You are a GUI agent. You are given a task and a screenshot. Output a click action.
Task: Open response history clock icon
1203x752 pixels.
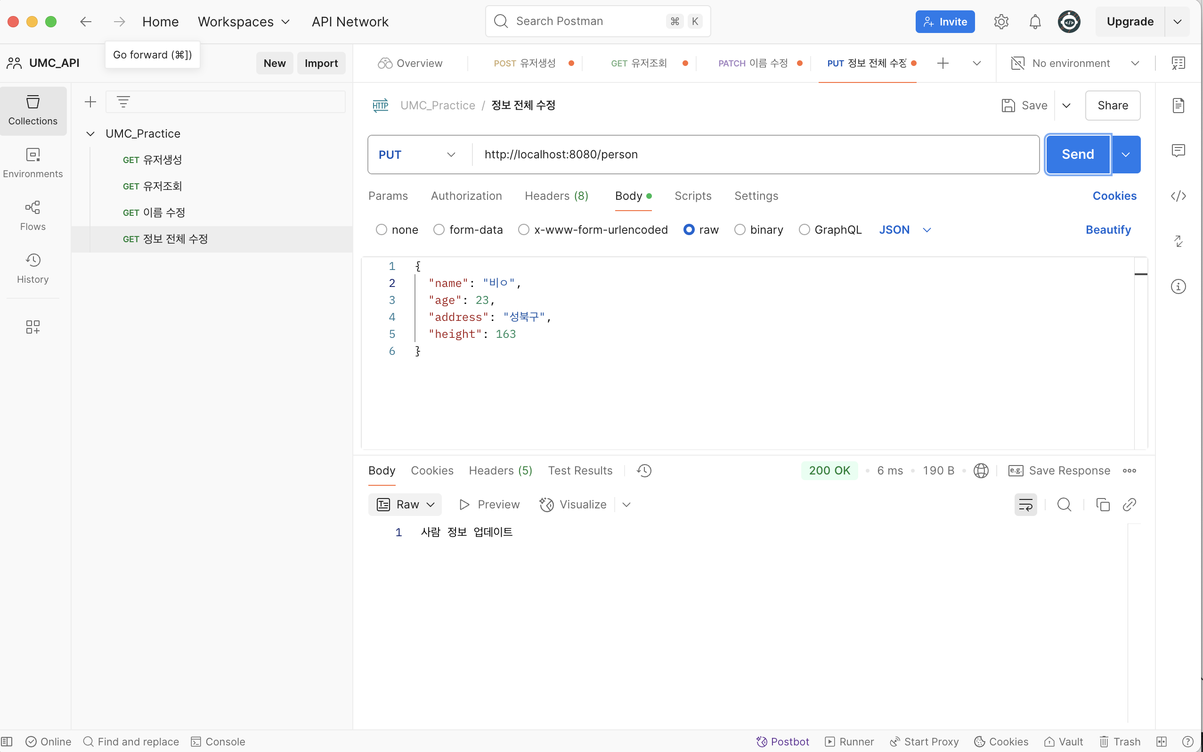(x=644, y=471)
